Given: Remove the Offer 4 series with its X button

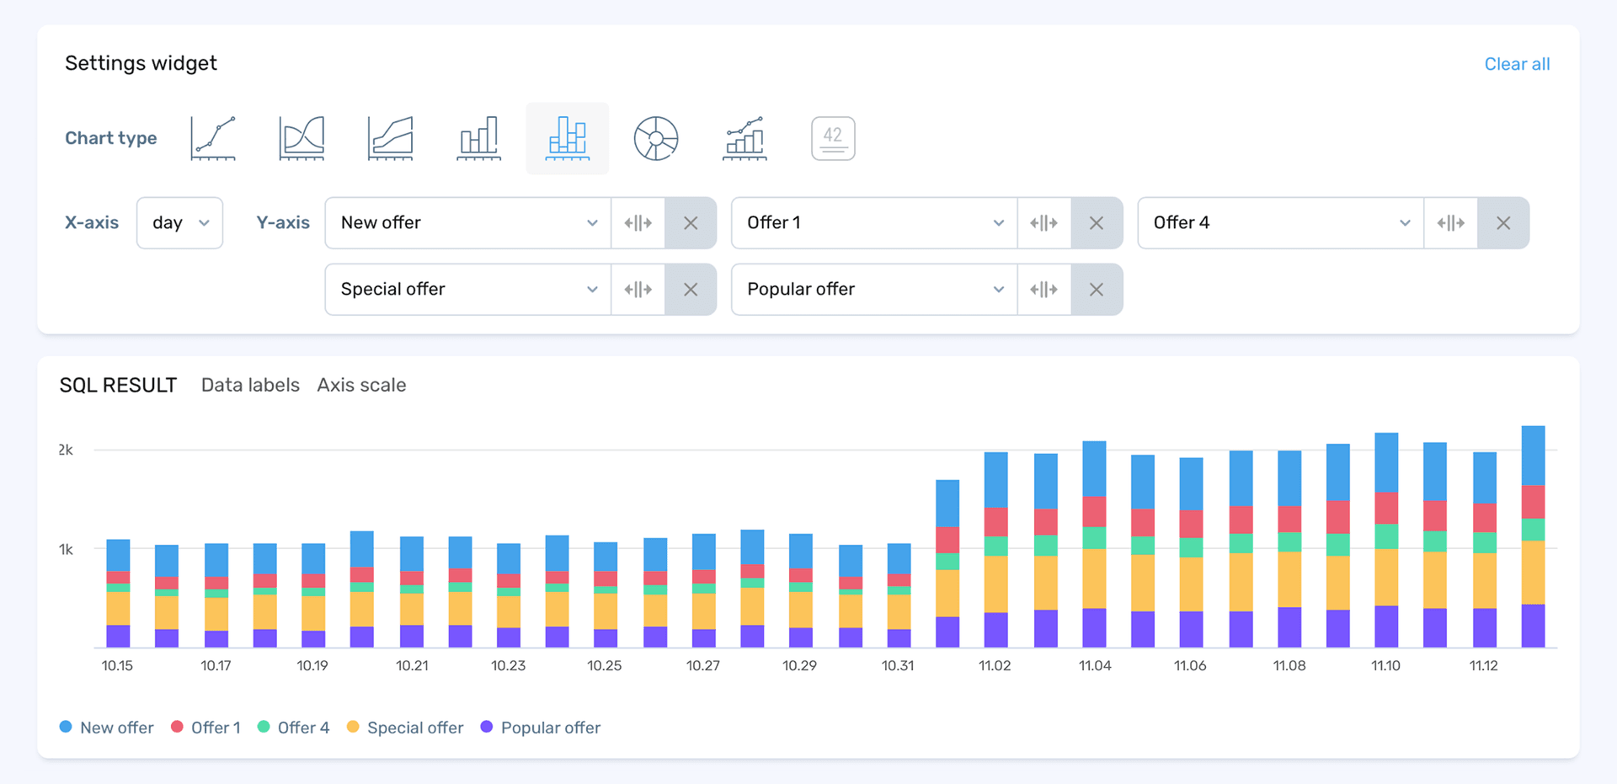Looking at the screenshot, I should pyautogui.click(x=1503, y=222).
